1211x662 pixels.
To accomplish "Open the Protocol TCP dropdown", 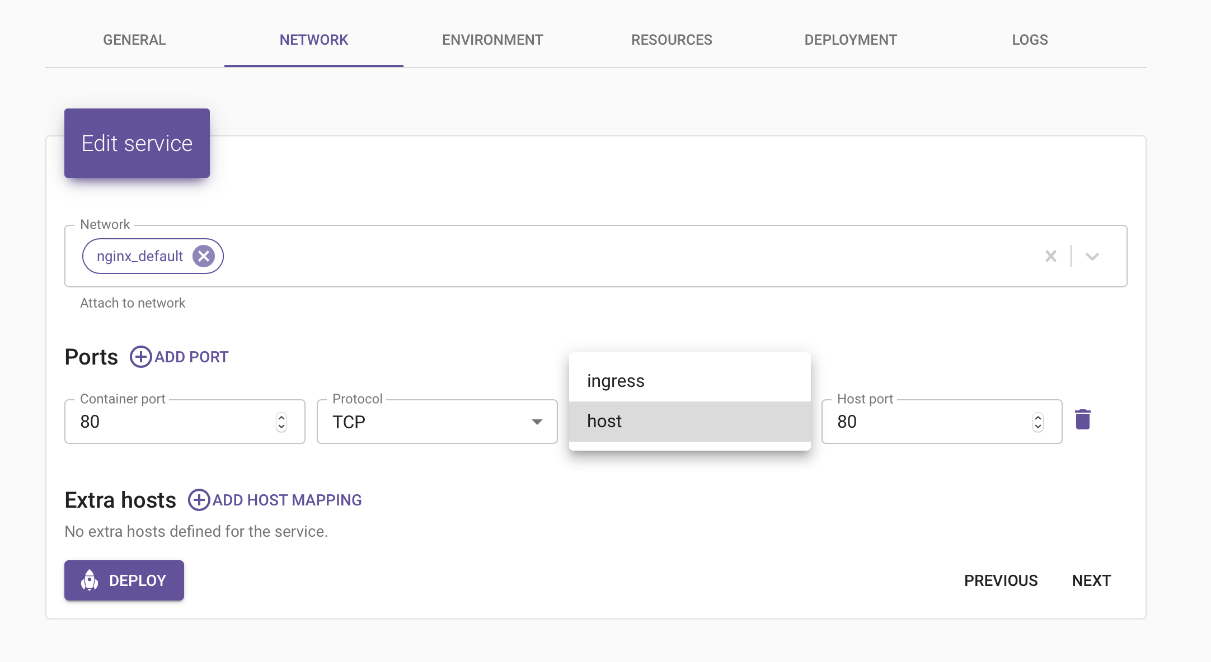I will click(436, 422).
